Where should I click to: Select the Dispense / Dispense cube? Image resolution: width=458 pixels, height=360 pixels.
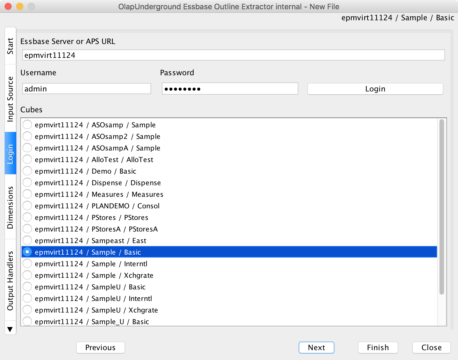(x=27, y=183)
